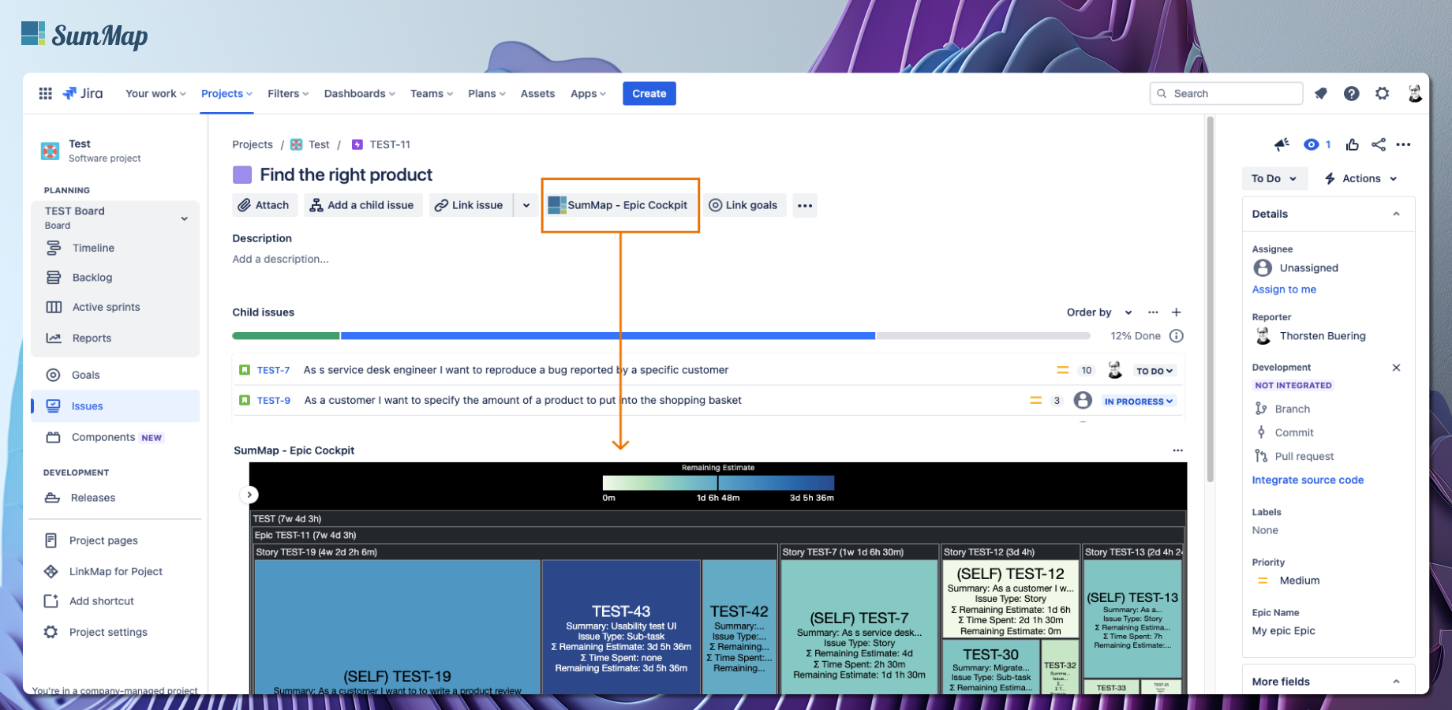Click the Attach button

point(264,205)
